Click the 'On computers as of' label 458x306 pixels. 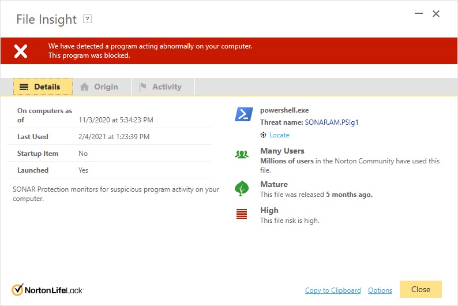click(x=44, y=115)
